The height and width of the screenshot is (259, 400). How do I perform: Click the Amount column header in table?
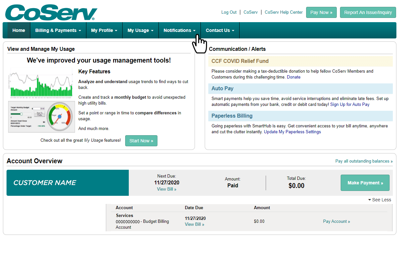coord(262,208)
